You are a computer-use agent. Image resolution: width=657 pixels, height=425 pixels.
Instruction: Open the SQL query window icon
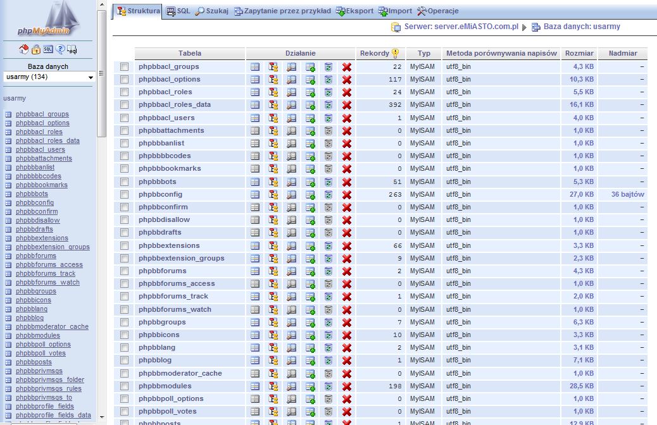coord(48,49)
